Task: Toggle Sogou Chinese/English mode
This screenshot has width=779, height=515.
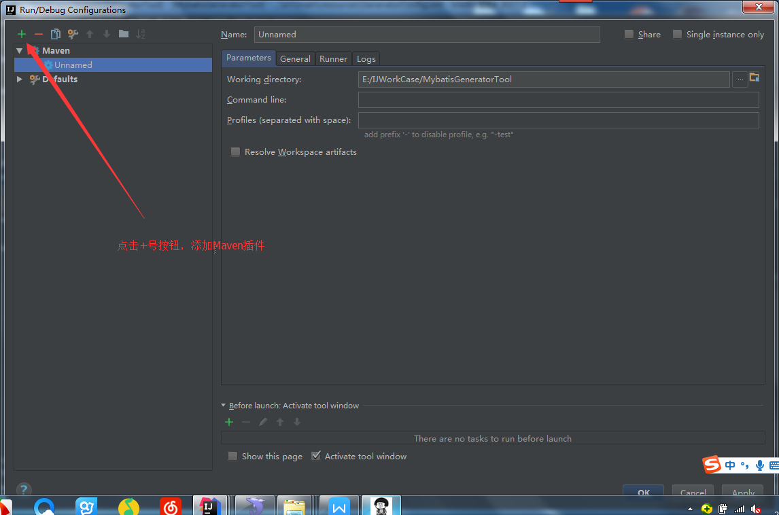Action: point(730,465)
